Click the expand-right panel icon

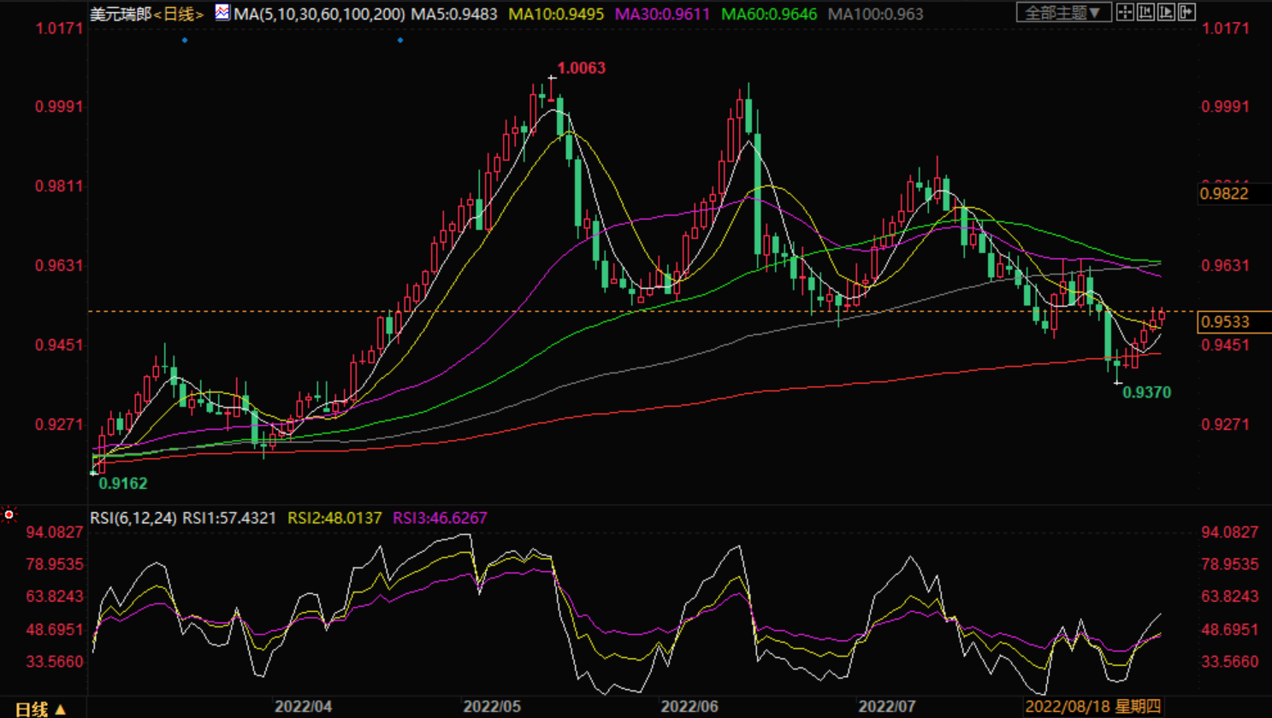[1186, 12]
